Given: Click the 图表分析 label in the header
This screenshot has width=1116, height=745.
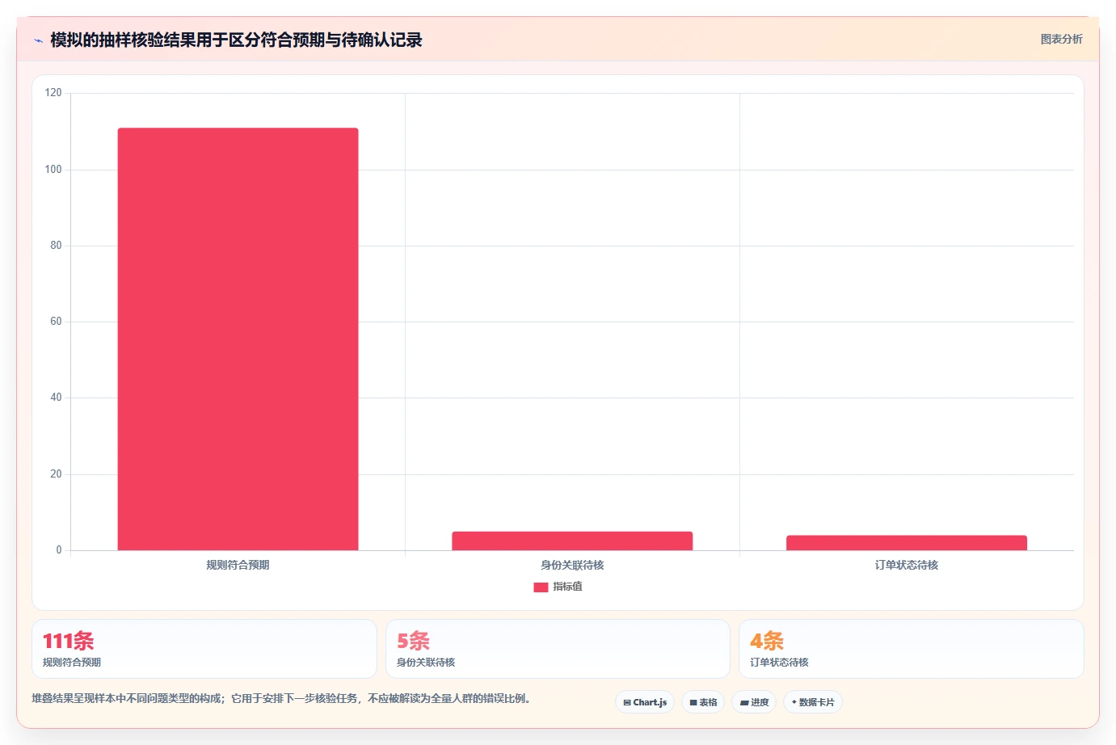Looking at the screenshot, I should point(1061,39).
